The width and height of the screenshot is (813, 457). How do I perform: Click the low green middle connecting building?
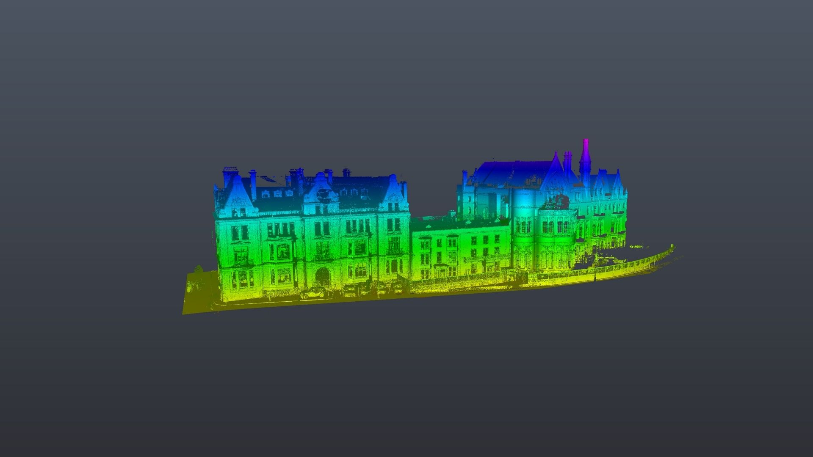pyautogui.click(x=461, y=250)
